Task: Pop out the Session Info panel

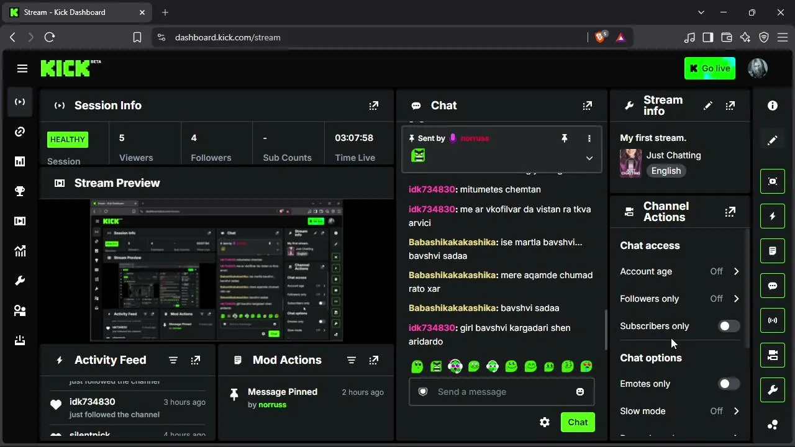Action: [374, 106]
